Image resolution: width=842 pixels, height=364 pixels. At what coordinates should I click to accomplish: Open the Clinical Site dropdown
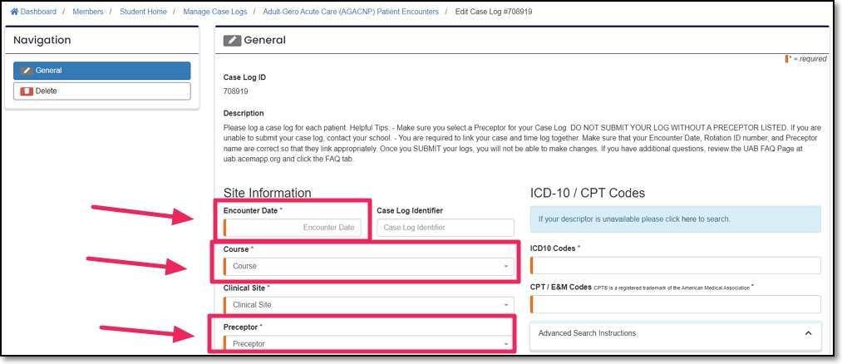(368, 304)
